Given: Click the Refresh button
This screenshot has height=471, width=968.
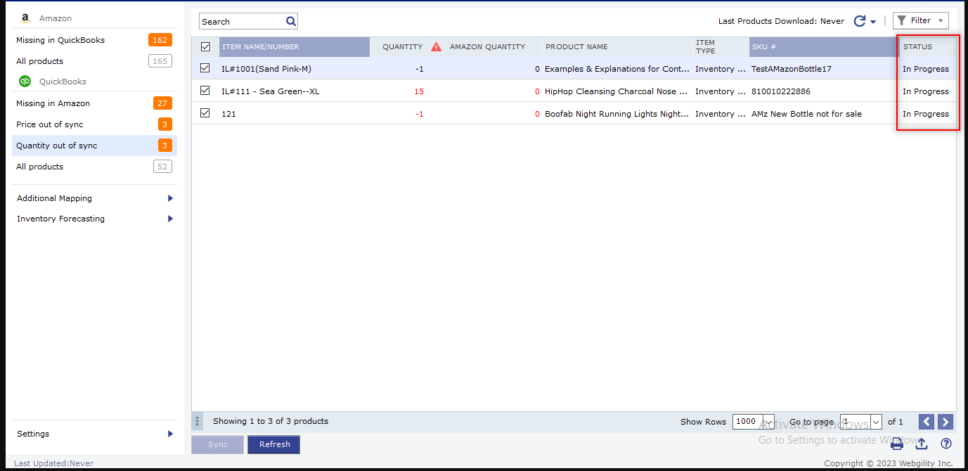Looking at the screenshot, I should 274,444.
